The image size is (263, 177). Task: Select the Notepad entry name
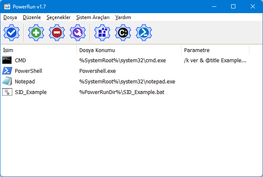25,82
